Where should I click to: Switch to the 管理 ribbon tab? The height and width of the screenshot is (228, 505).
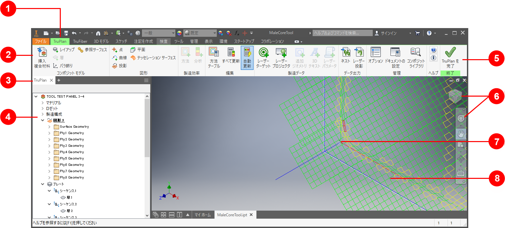click(194, 41)
